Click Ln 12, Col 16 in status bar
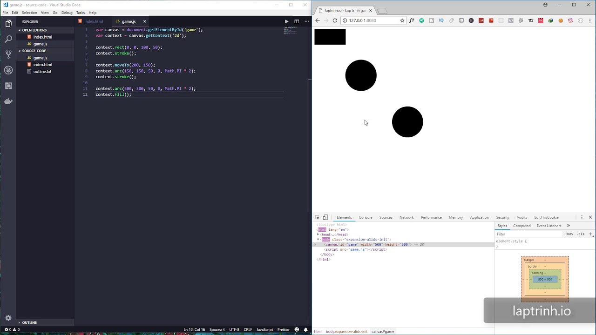596x335 pixels. coord(194,329)
